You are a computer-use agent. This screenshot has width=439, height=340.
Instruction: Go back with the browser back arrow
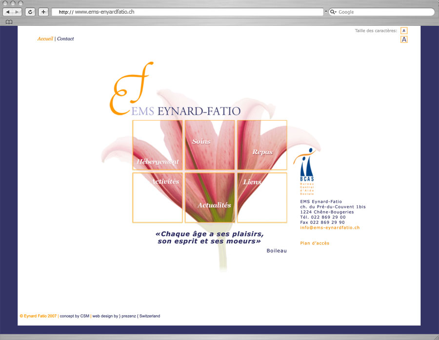point(8,12)
